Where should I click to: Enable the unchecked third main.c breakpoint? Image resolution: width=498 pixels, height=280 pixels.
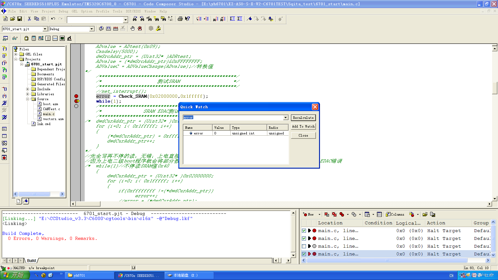point(304,246)
